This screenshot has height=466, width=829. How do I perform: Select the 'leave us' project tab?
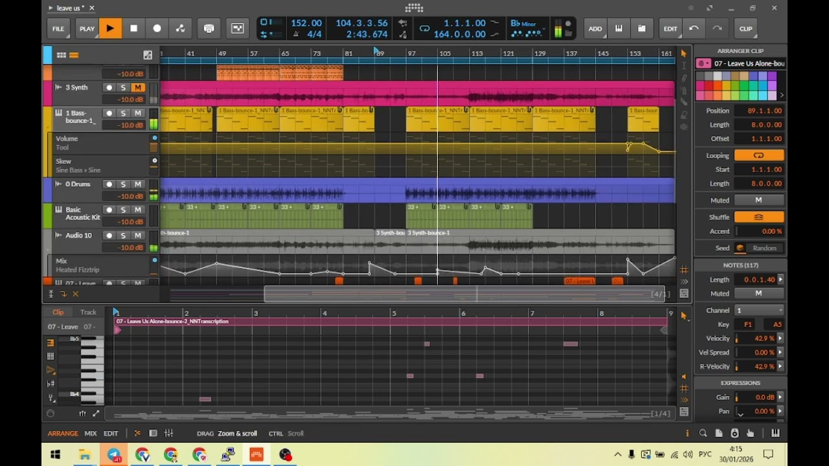point(71,8)
